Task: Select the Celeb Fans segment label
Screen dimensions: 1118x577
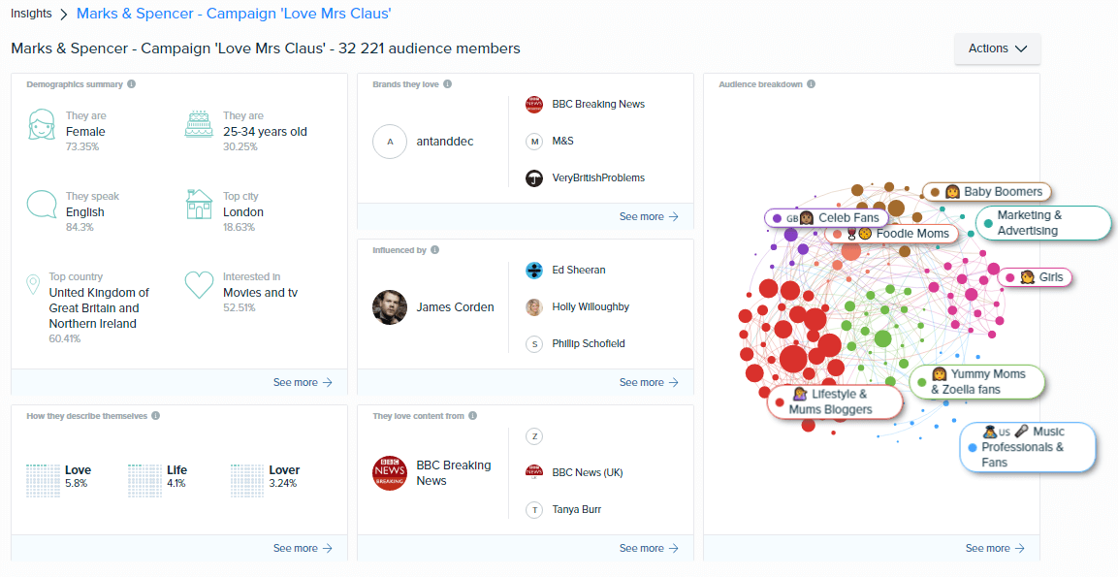Action: tap(826, 217)
